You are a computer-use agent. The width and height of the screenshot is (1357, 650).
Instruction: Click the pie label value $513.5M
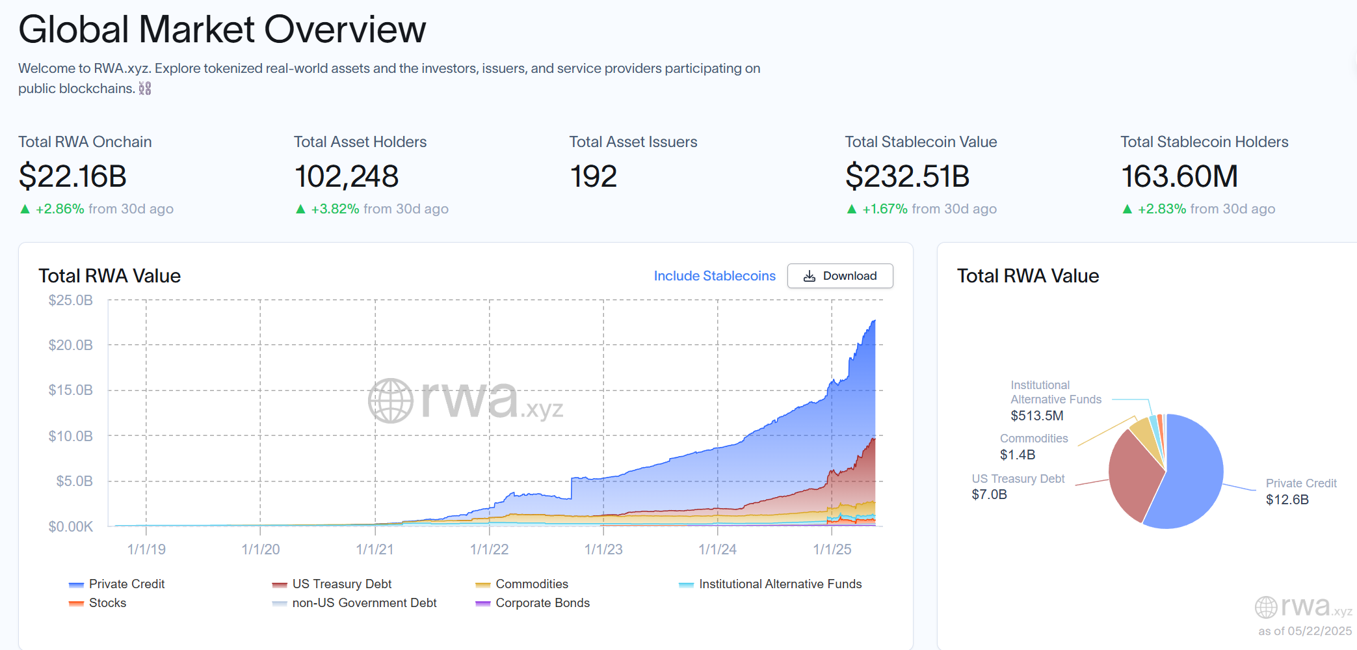(1037, 416)
